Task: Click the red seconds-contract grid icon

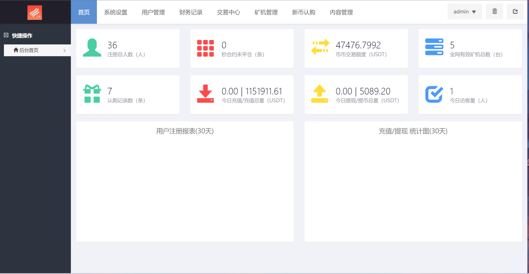Action: pos(205,48)
